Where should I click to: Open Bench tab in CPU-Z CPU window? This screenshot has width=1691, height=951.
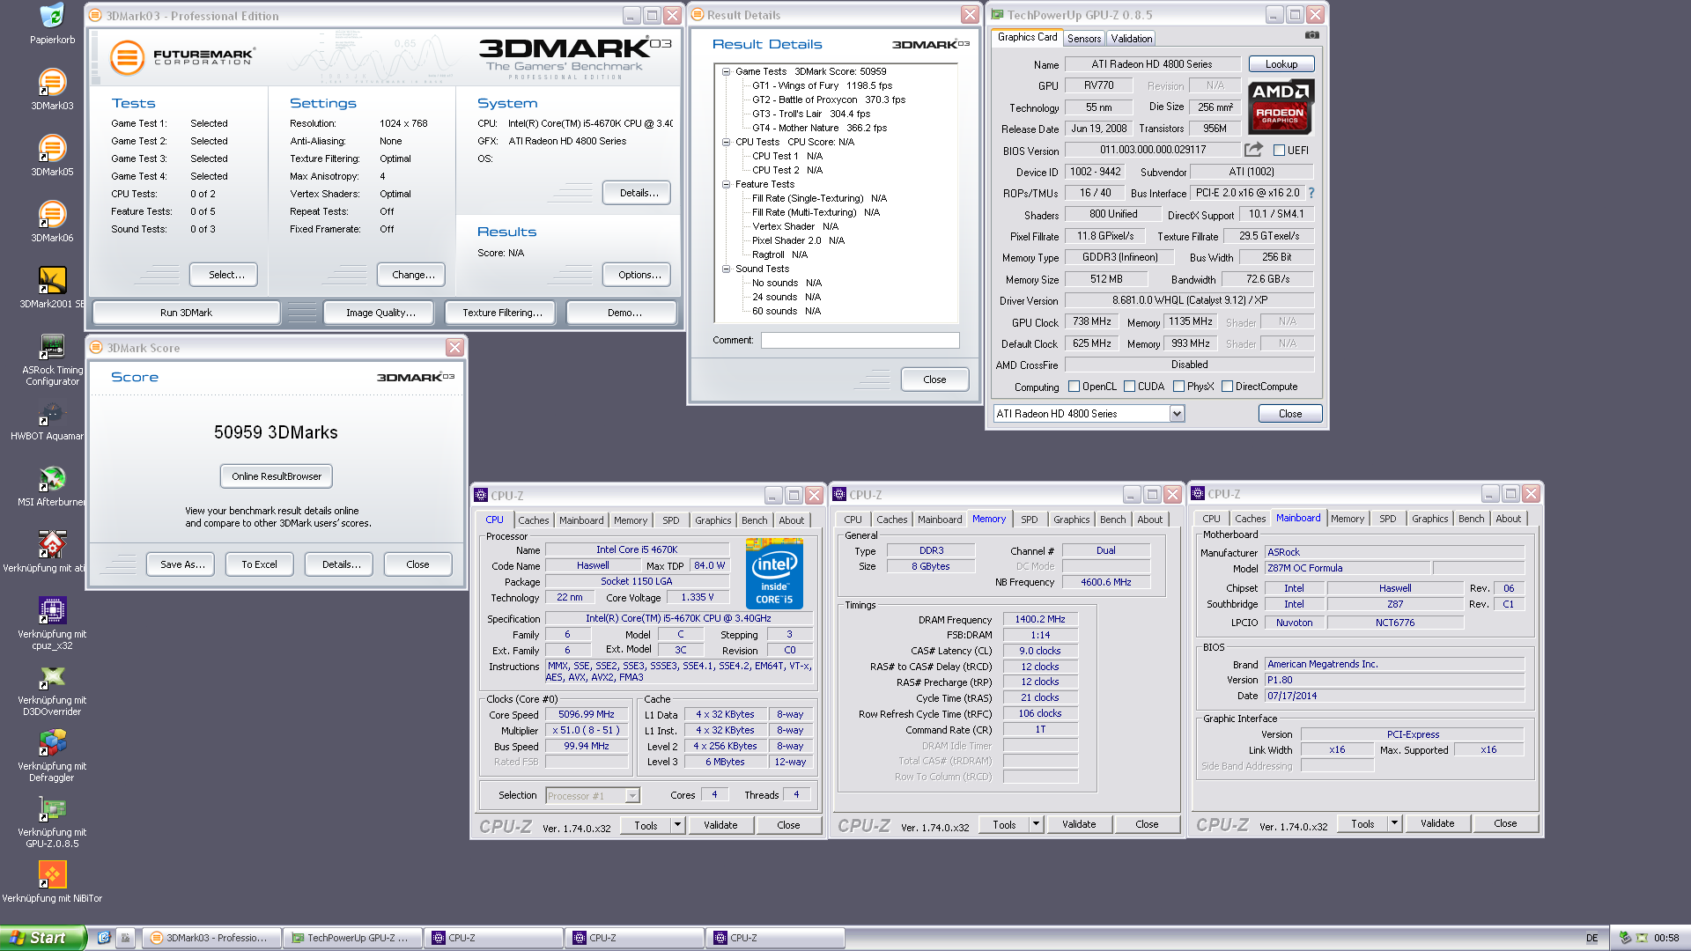[754, 520]
